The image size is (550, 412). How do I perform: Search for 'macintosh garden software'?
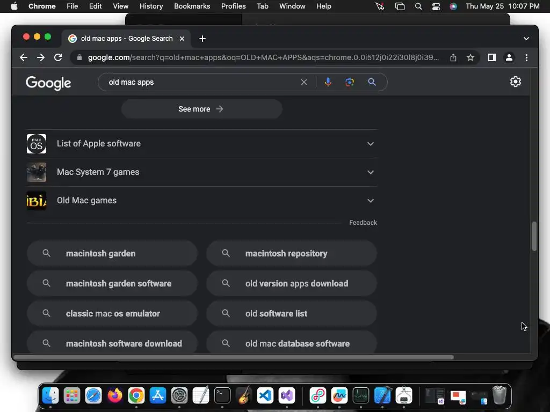(112, 283)
